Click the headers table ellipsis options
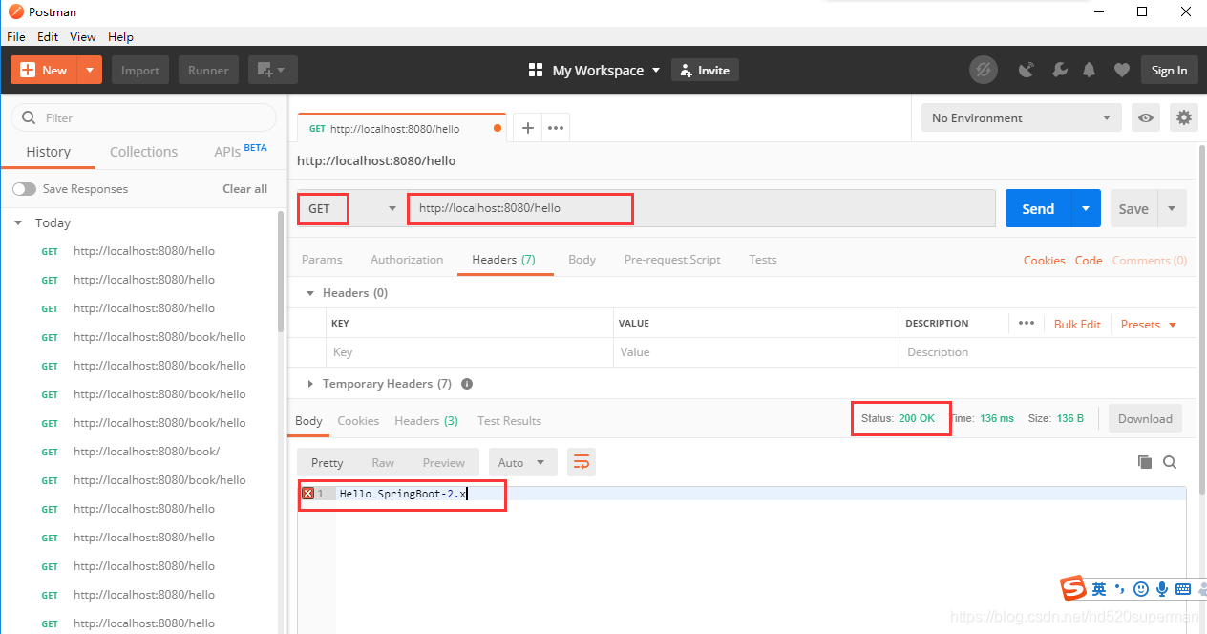The width and height of the screenshot is (1207, 634). pyautogui.click(x=1027, y=323)
